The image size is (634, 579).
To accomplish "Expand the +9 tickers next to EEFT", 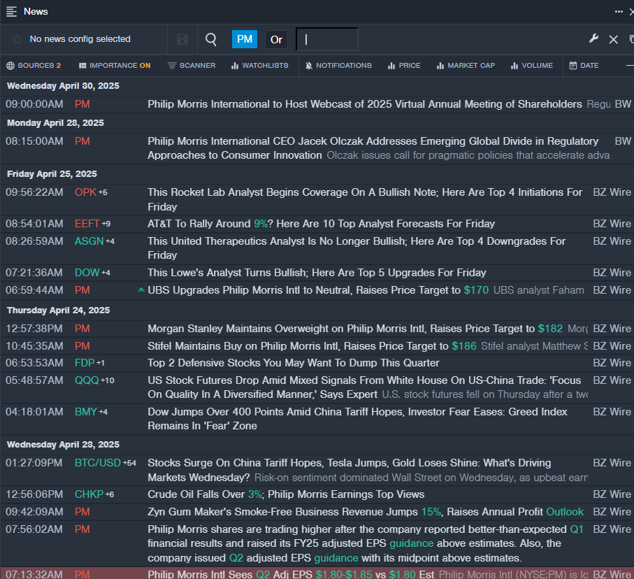I will pos(106,224).
